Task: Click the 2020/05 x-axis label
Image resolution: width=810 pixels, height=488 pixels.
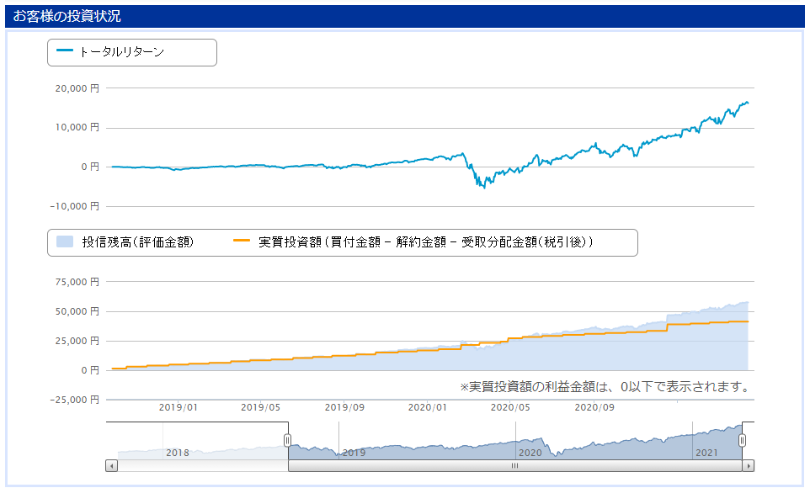Action: coord(510,407)
